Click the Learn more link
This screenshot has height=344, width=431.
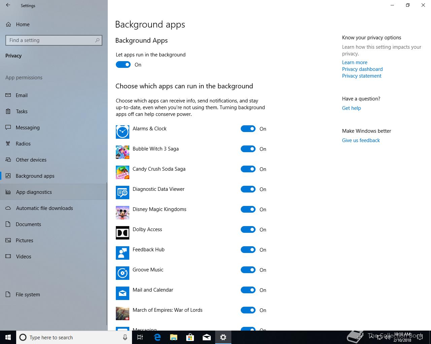[355, 62]
